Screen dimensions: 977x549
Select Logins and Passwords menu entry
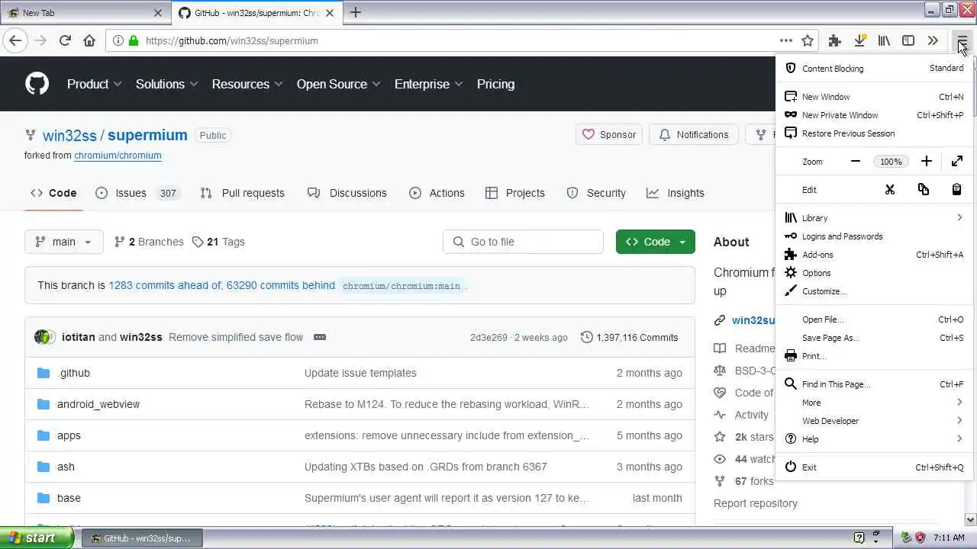coord(874,236)
